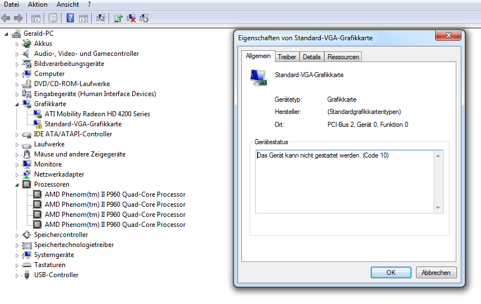Open the Ansicht menu
This screenshot has width=481, height=304.
coord(68,4)
